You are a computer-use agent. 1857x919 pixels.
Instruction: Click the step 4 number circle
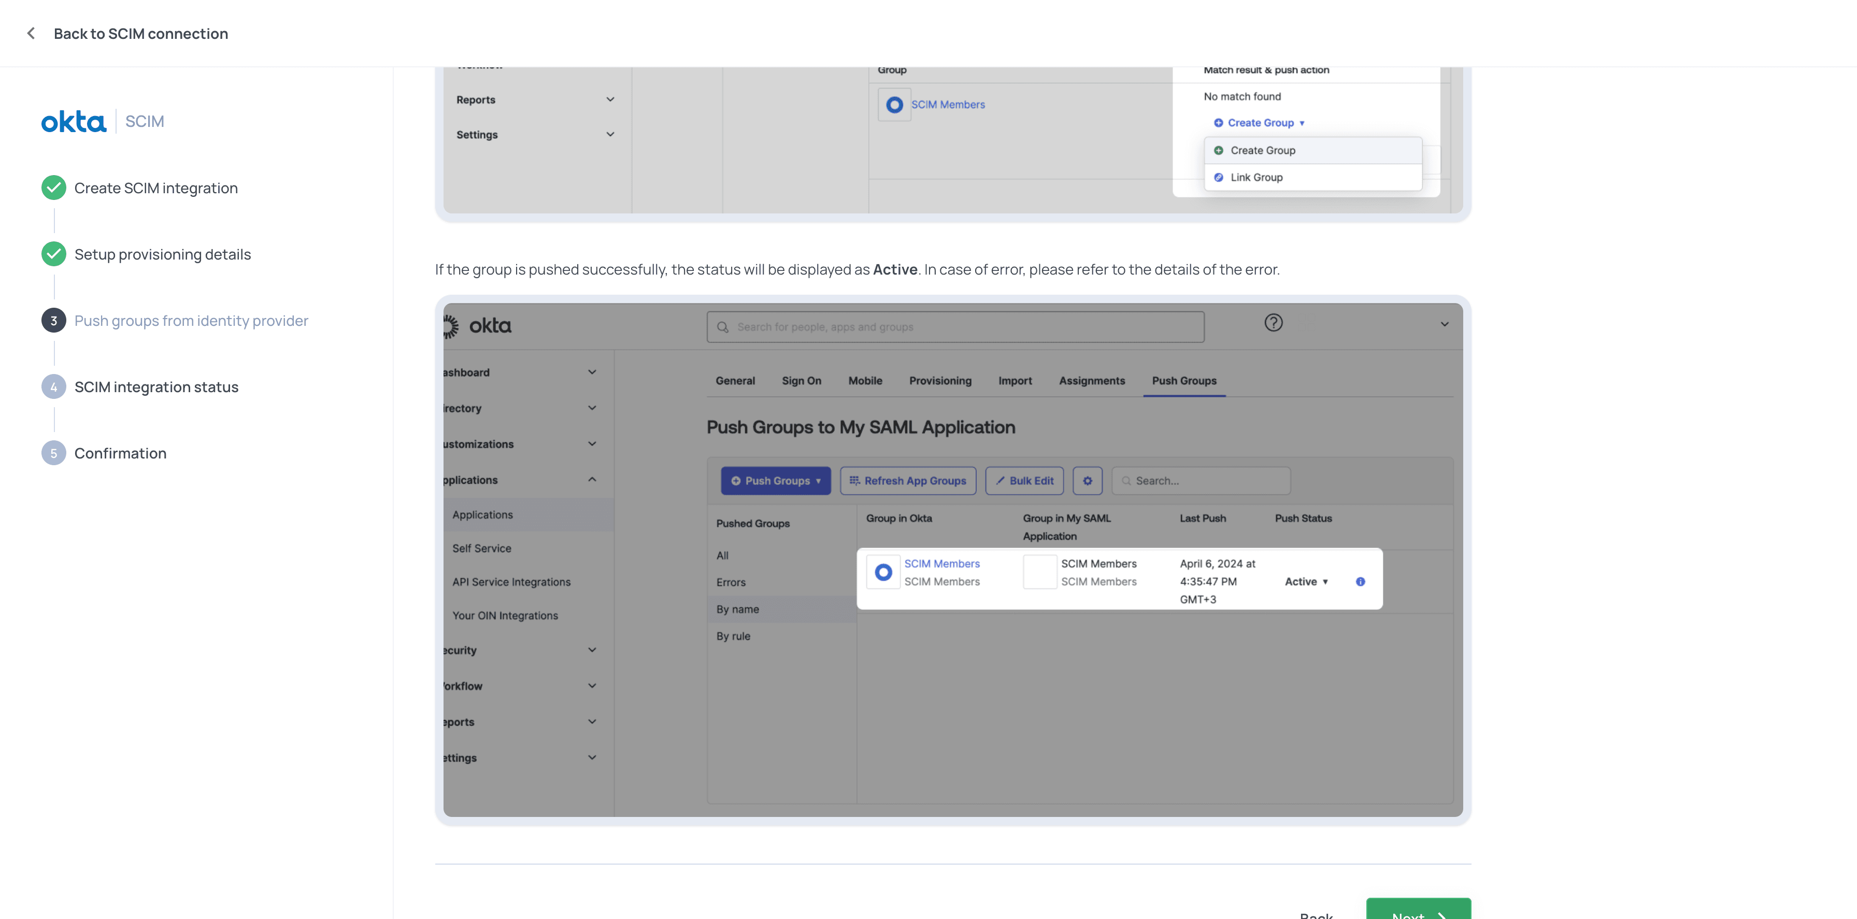[53, 387]
